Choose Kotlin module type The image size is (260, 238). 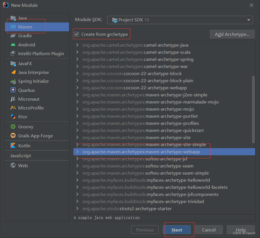(37, 146)
